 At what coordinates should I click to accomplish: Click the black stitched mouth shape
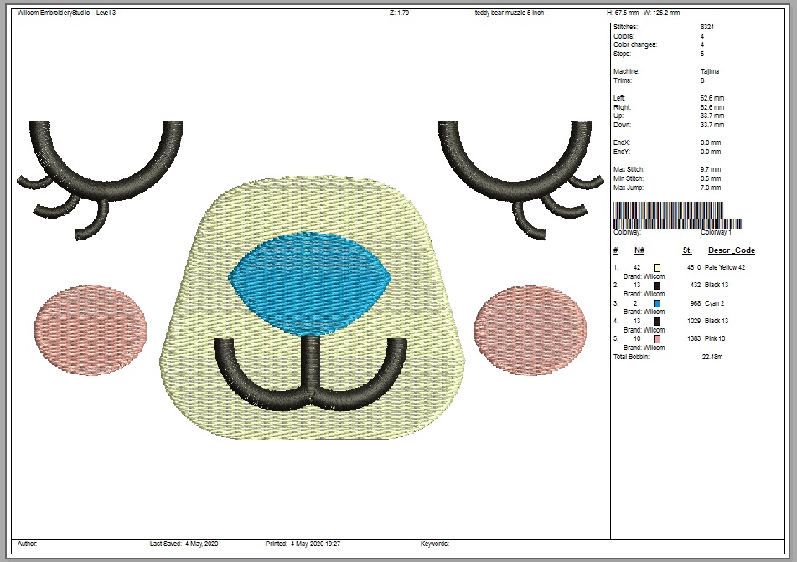pos(312,375)
